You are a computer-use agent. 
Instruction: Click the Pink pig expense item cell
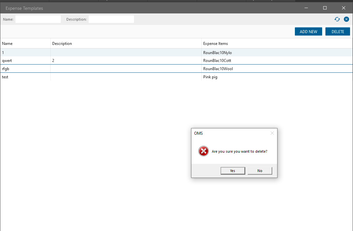tap(210, 77)
